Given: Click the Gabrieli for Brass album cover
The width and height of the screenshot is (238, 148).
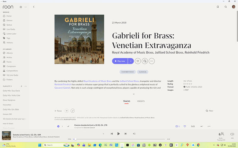Looking at the screenshot, I should (x=79, y=39).
